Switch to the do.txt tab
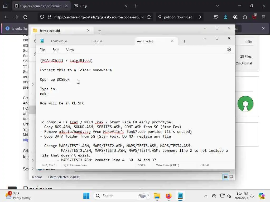 98,41
